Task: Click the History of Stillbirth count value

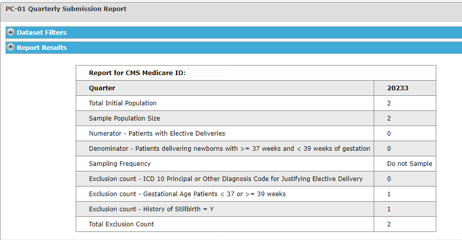Action: (389, 209)
